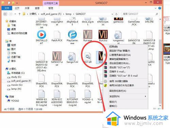This screenshot has height=128, width=170.
Task: Select the Shape005.PCK file
Action: click(72, 78)
